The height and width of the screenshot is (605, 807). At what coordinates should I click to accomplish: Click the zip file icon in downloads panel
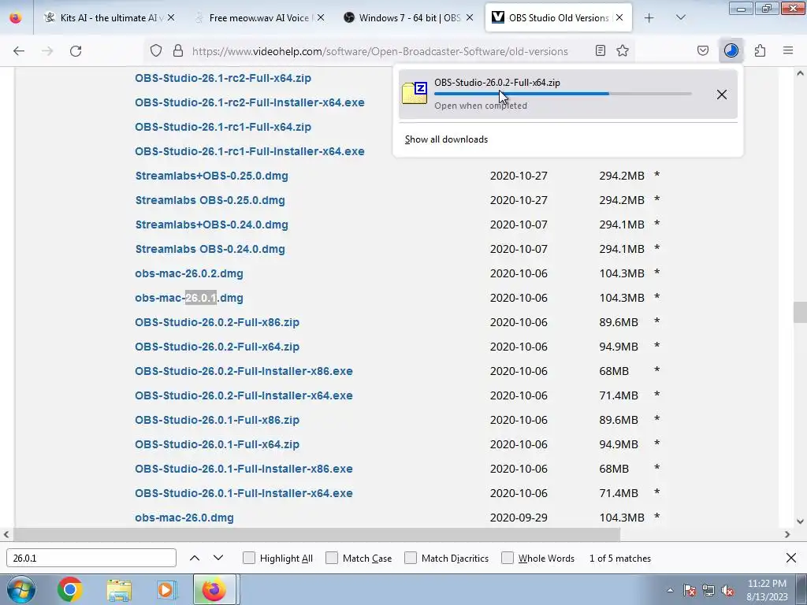coord(415,93)
